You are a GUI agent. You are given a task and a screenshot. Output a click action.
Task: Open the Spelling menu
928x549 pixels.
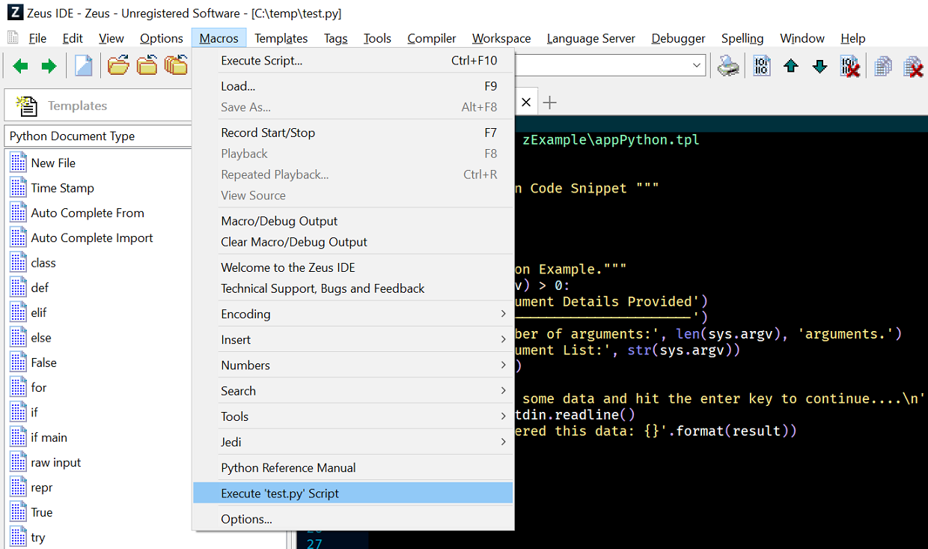click(x=742, y=38)
